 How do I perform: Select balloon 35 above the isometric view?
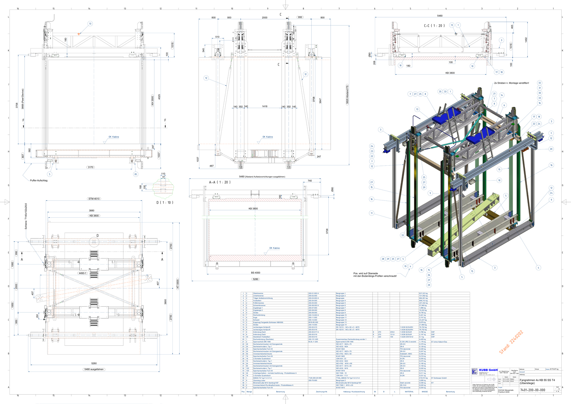coord(440,92)
